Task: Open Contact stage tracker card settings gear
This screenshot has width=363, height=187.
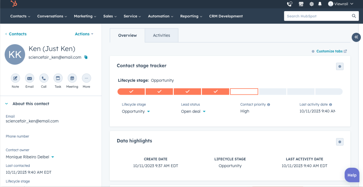Action: point(340,66)
